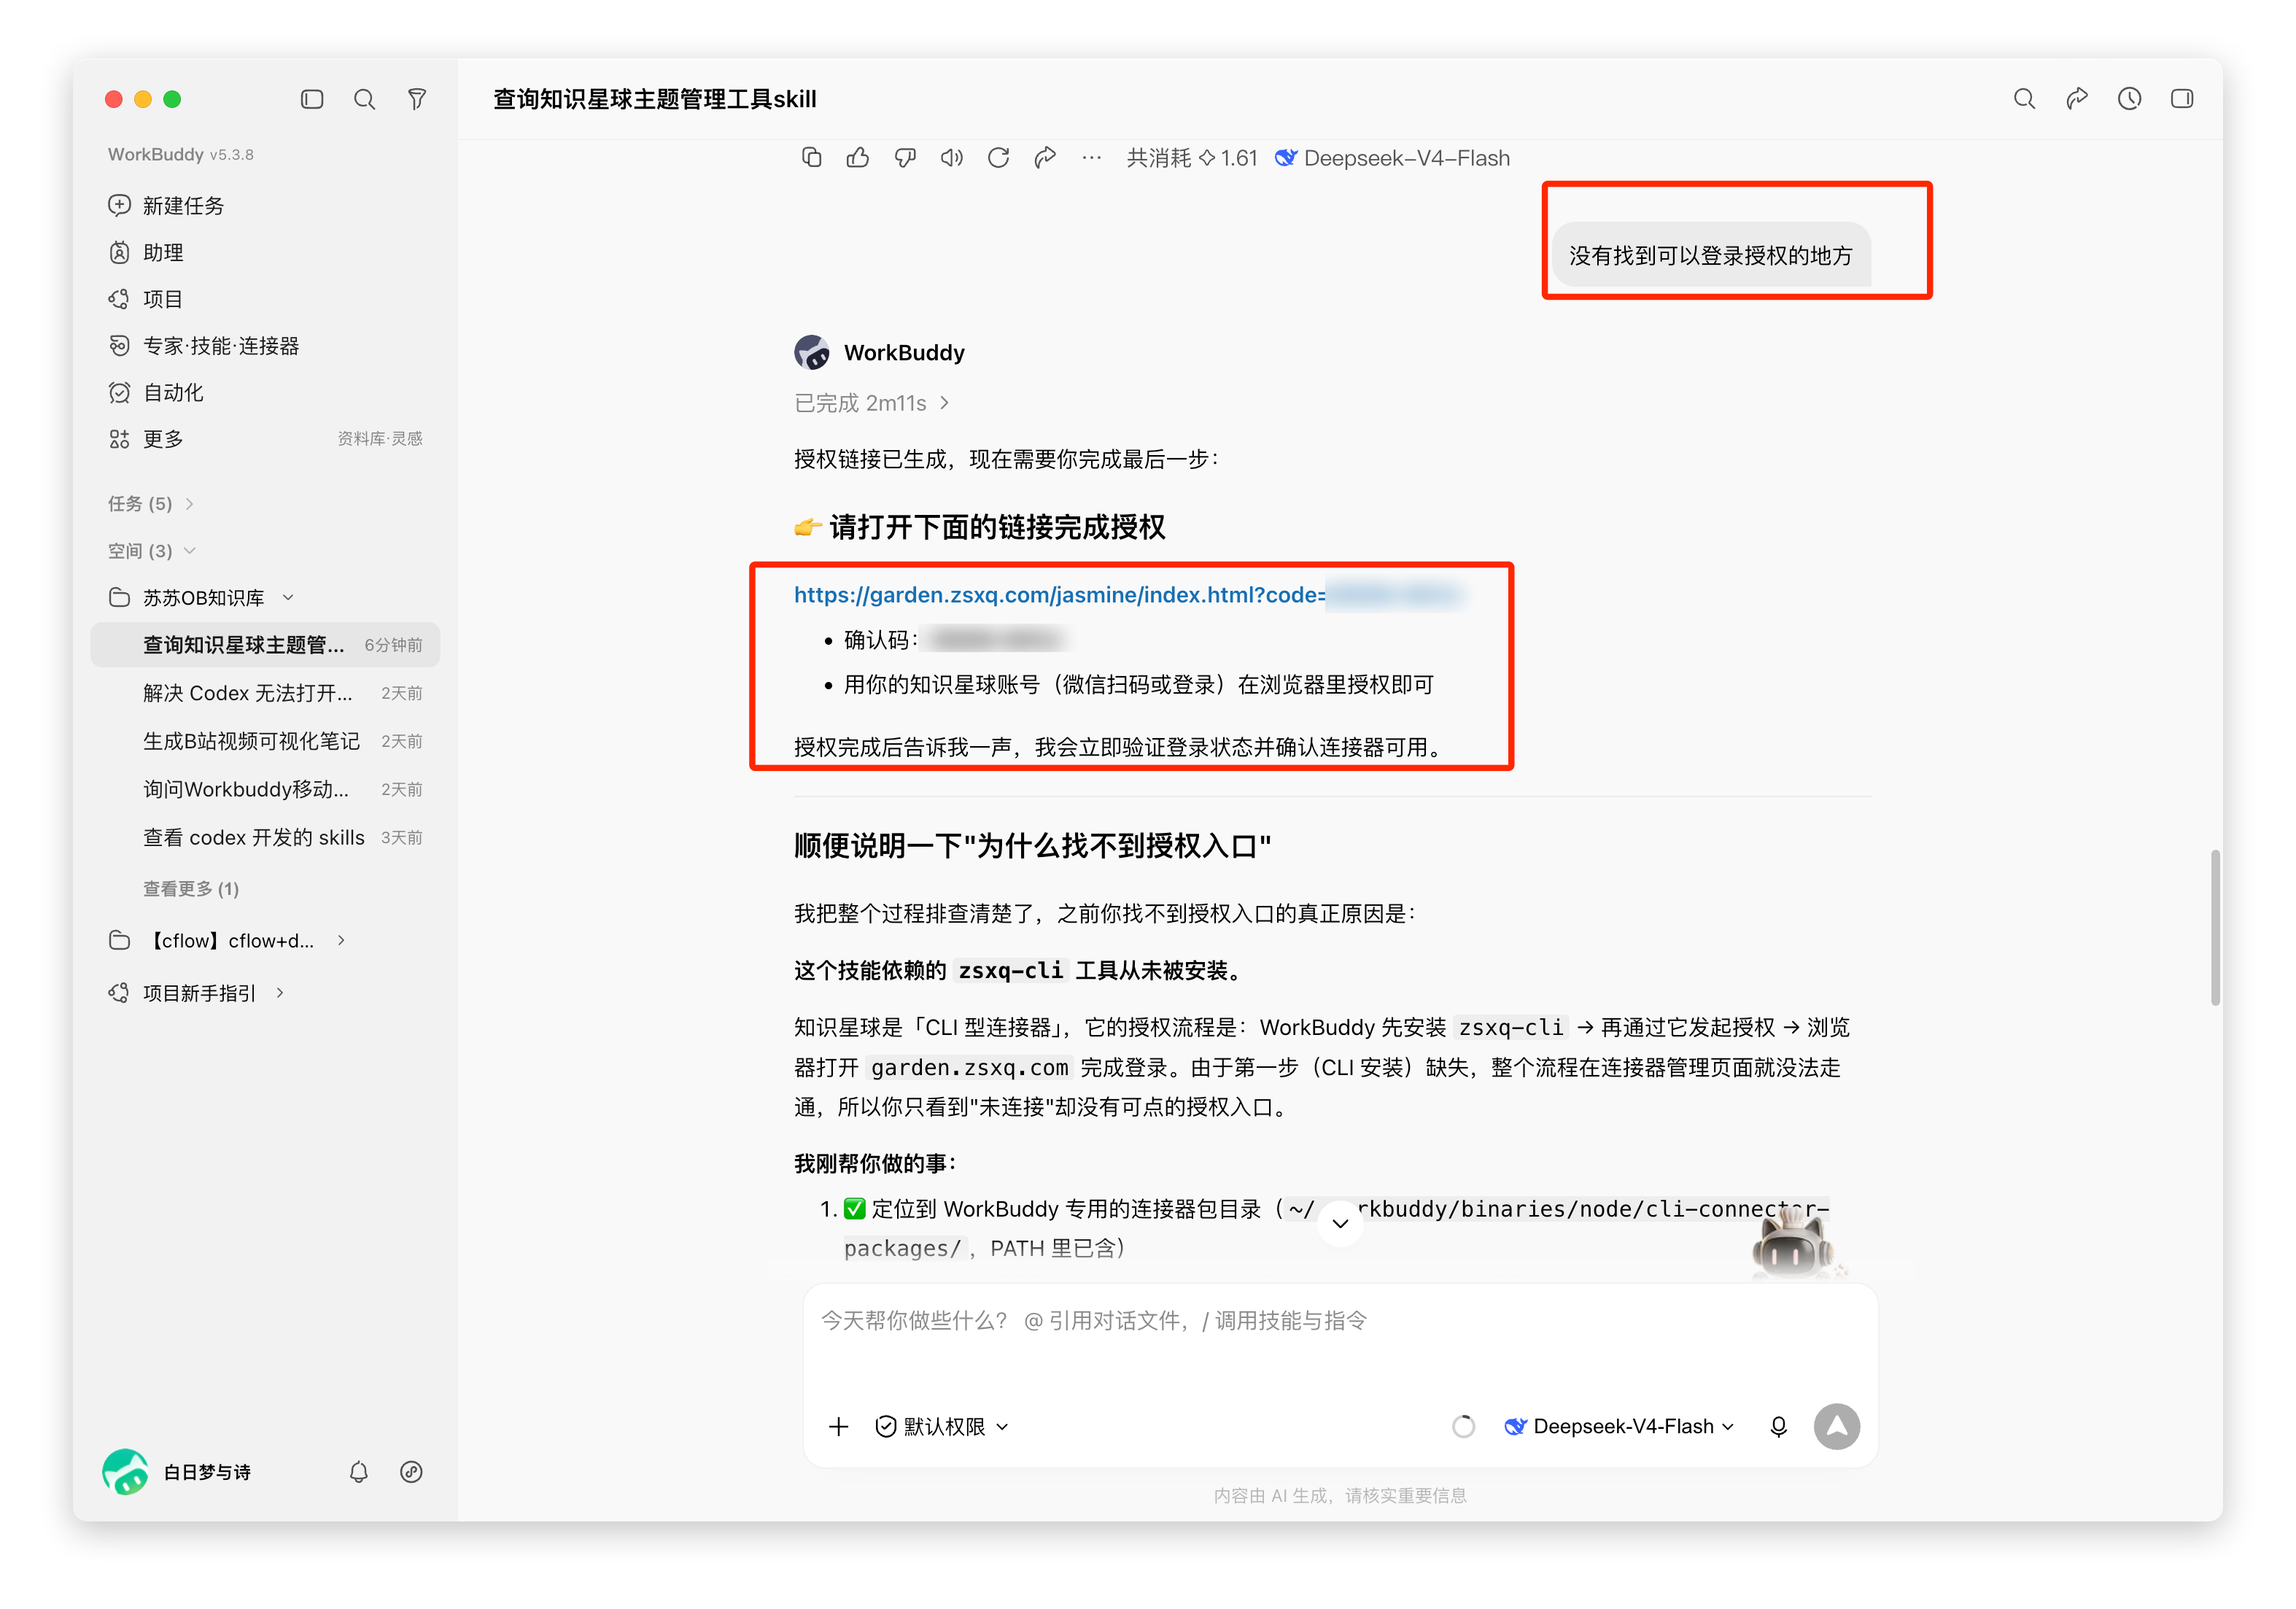The image size is (2296, 1609).
Task: Click the filter funnel icon in sidebar
Action: click(417, 99)
